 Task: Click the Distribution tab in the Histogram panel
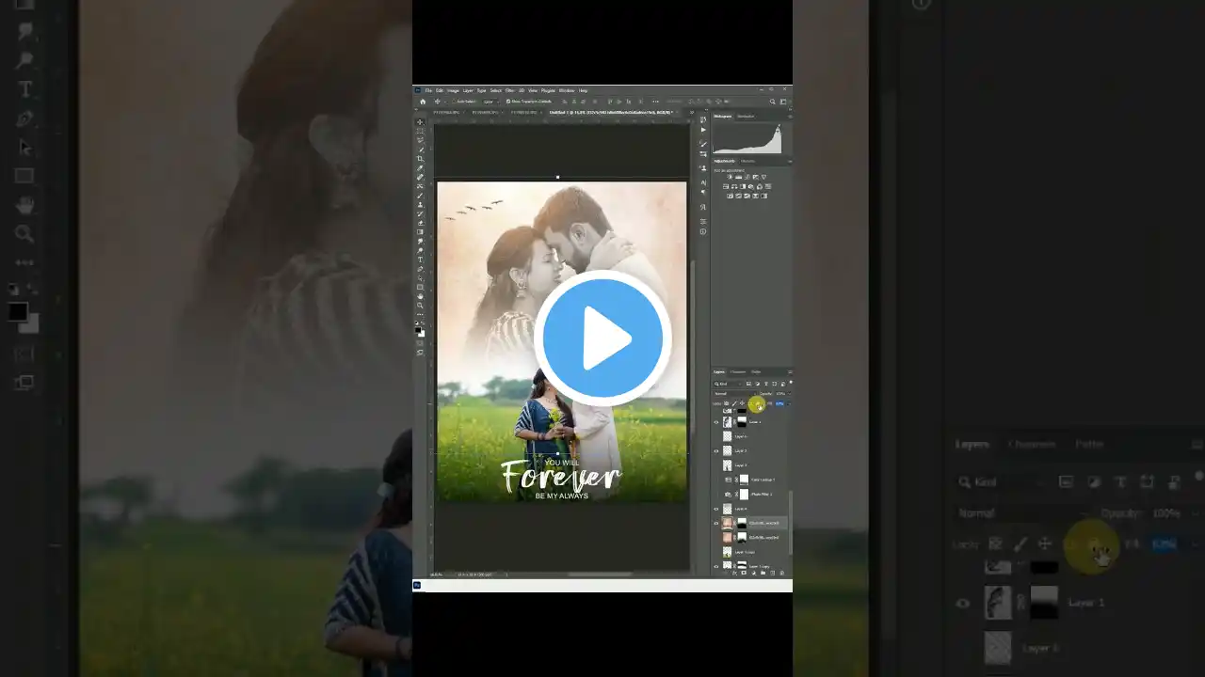tap(746, 116)
